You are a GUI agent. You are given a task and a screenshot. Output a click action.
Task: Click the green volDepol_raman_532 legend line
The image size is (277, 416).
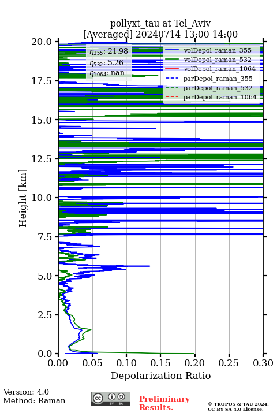point(172,60)
